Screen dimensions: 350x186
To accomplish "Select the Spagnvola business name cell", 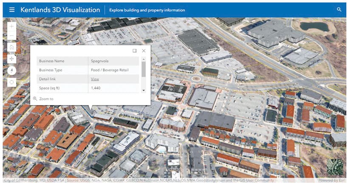I will point(113,61).
